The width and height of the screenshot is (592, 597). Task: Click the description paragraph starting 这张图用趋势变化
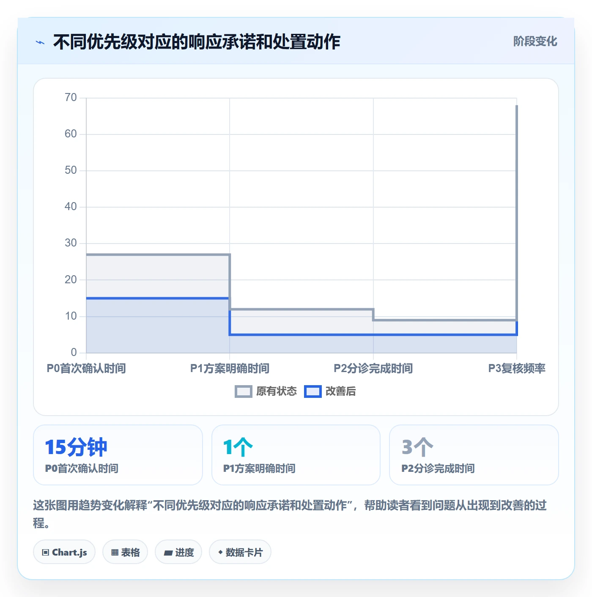click(x=290, y=514)
